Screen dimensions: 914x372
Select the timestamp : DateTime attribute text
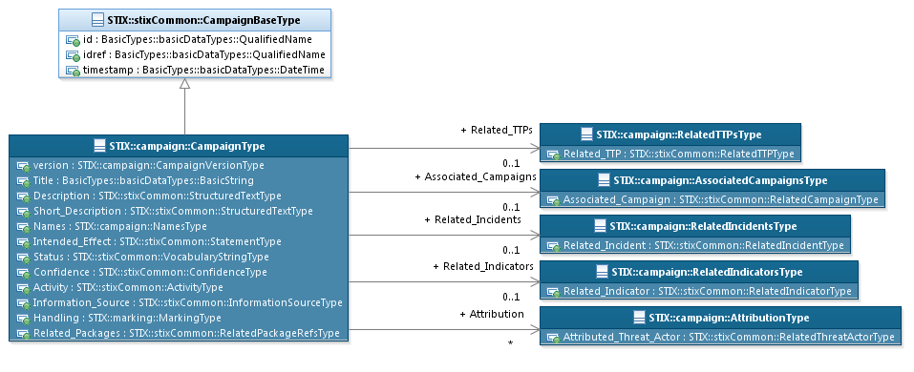[203, 71]
